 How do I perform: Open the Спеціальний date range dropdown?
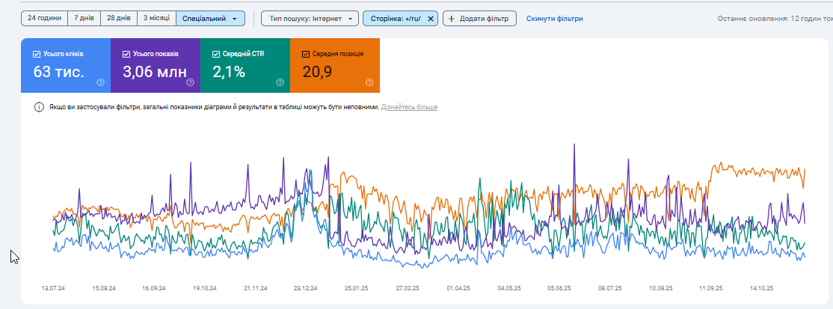[x=210, y=19]
